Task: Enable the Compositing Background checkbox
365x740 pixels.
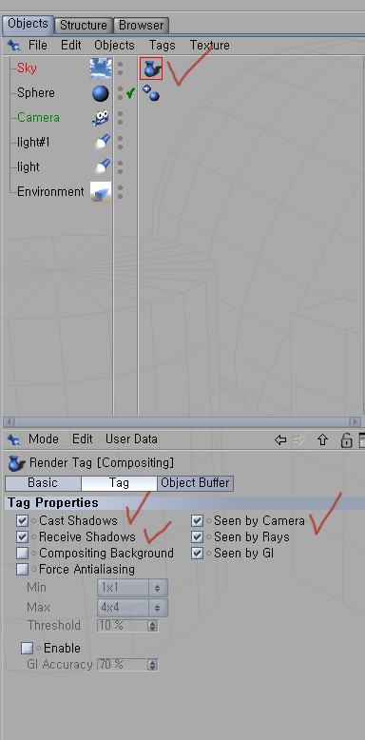Action: click(x=22, y=554)
